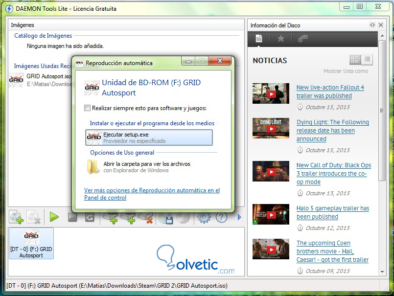This screenshot has width=394, height=296.
Task: Click the Add SCSI virtual drive icon
Action: click(x=128, y=218)
